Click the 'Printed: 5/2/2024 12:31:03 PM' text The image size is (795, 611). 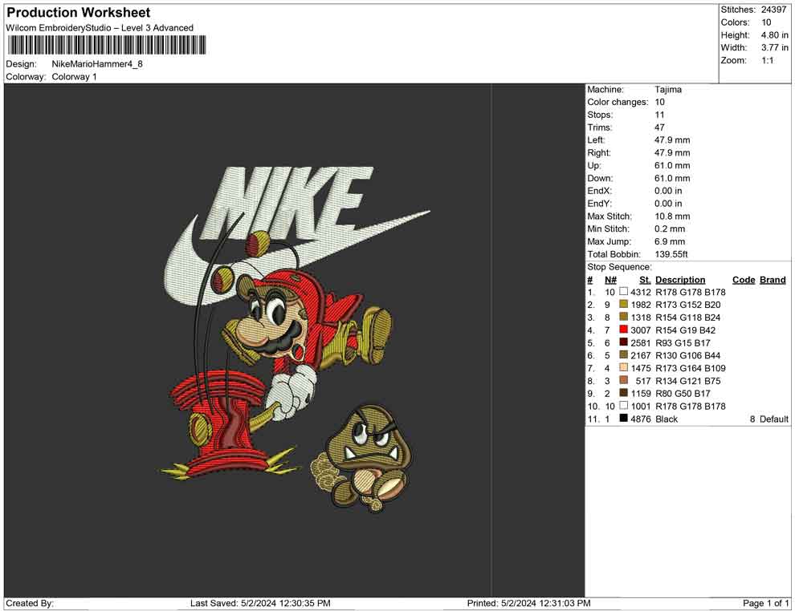tap(528, 603)
